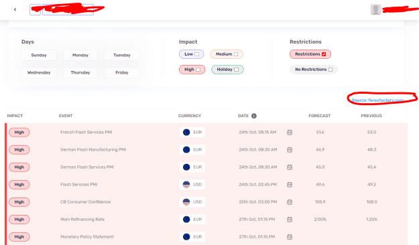Filter by Friday
The height and width of the screenshot is (245, 419).
click(x=122, y=72)
